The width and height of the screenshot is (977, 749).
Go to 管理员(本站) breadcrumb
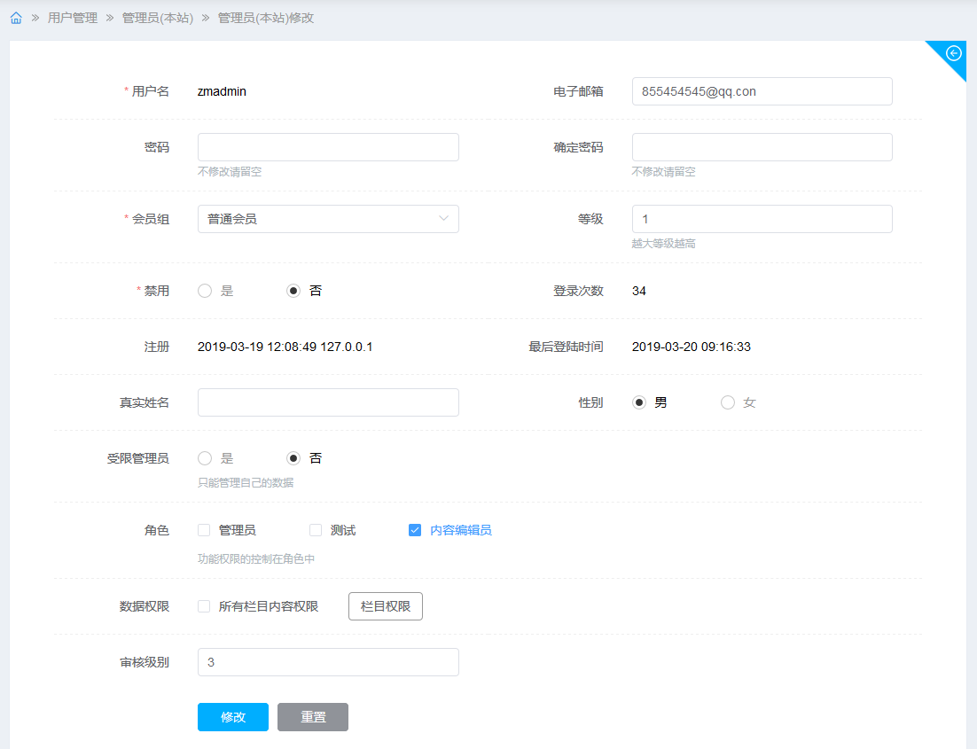click(158, 18)
